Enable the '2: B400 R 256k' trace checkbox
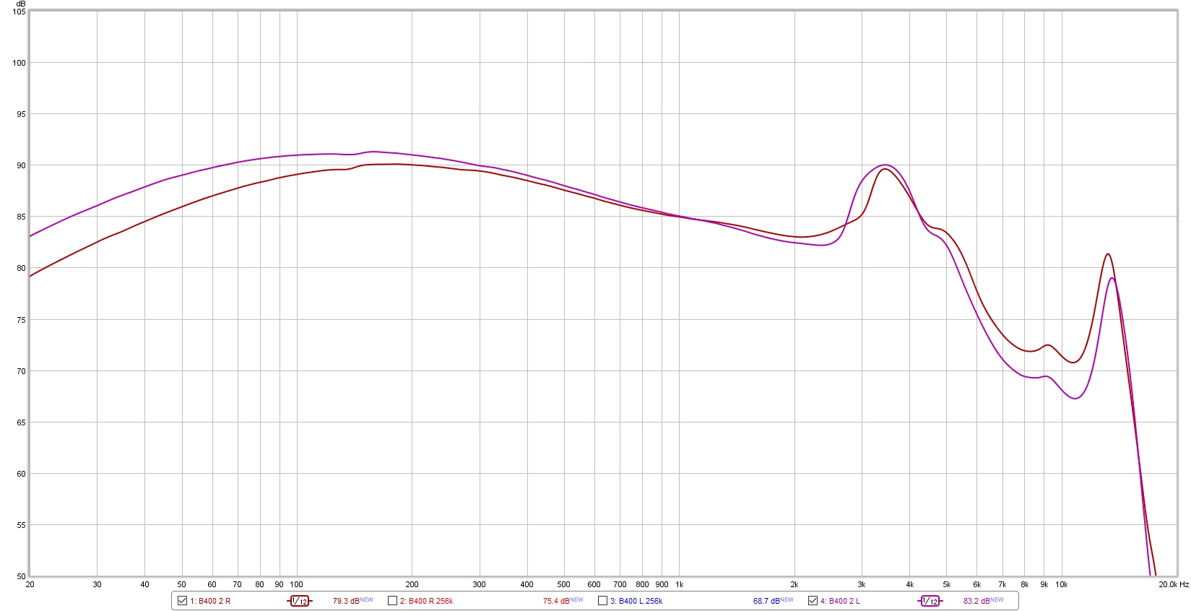 pos(392,600)
